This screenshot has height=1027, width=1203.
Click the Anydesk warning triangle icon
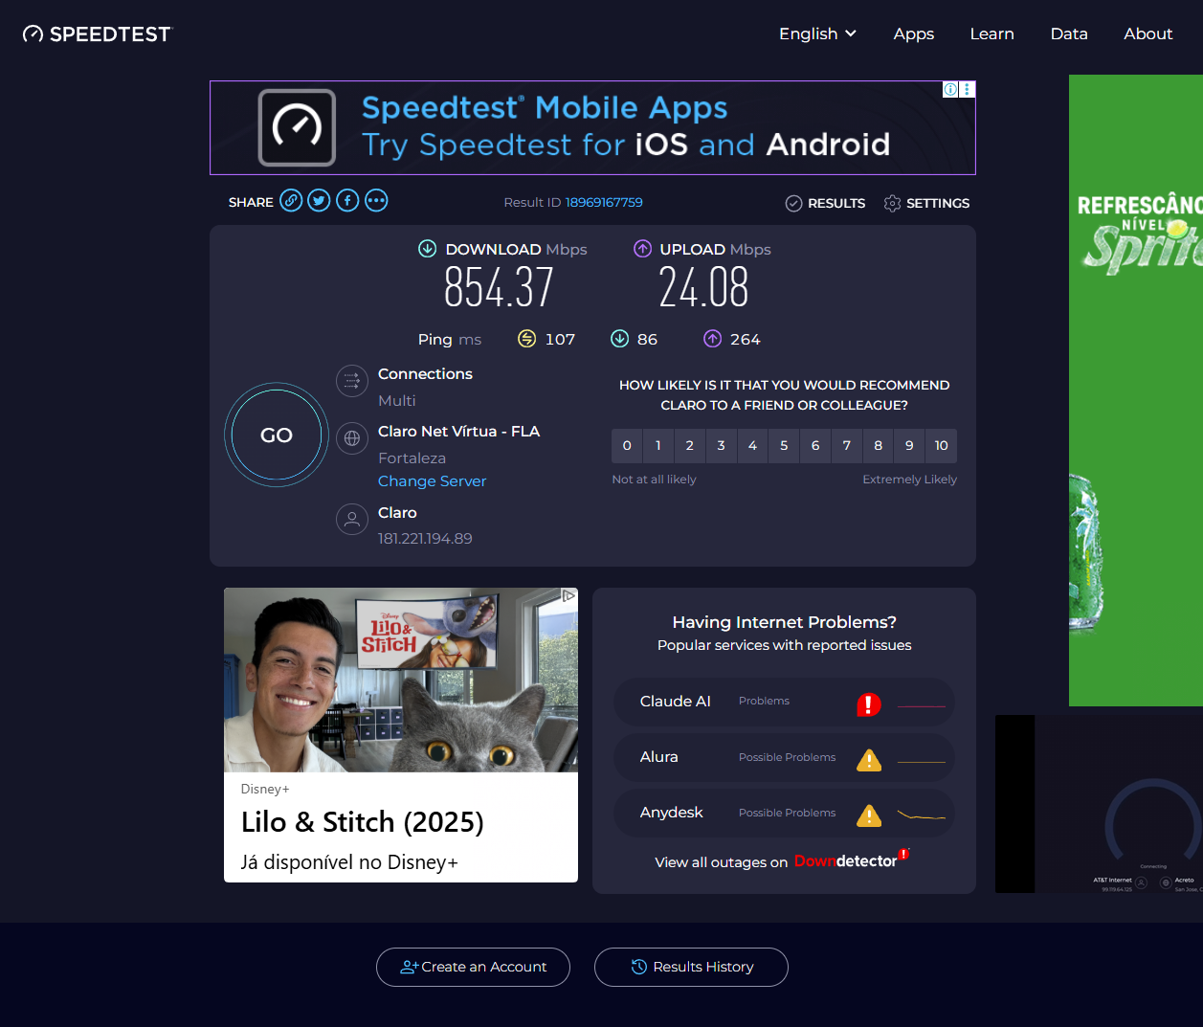click(x=869, y=815)
